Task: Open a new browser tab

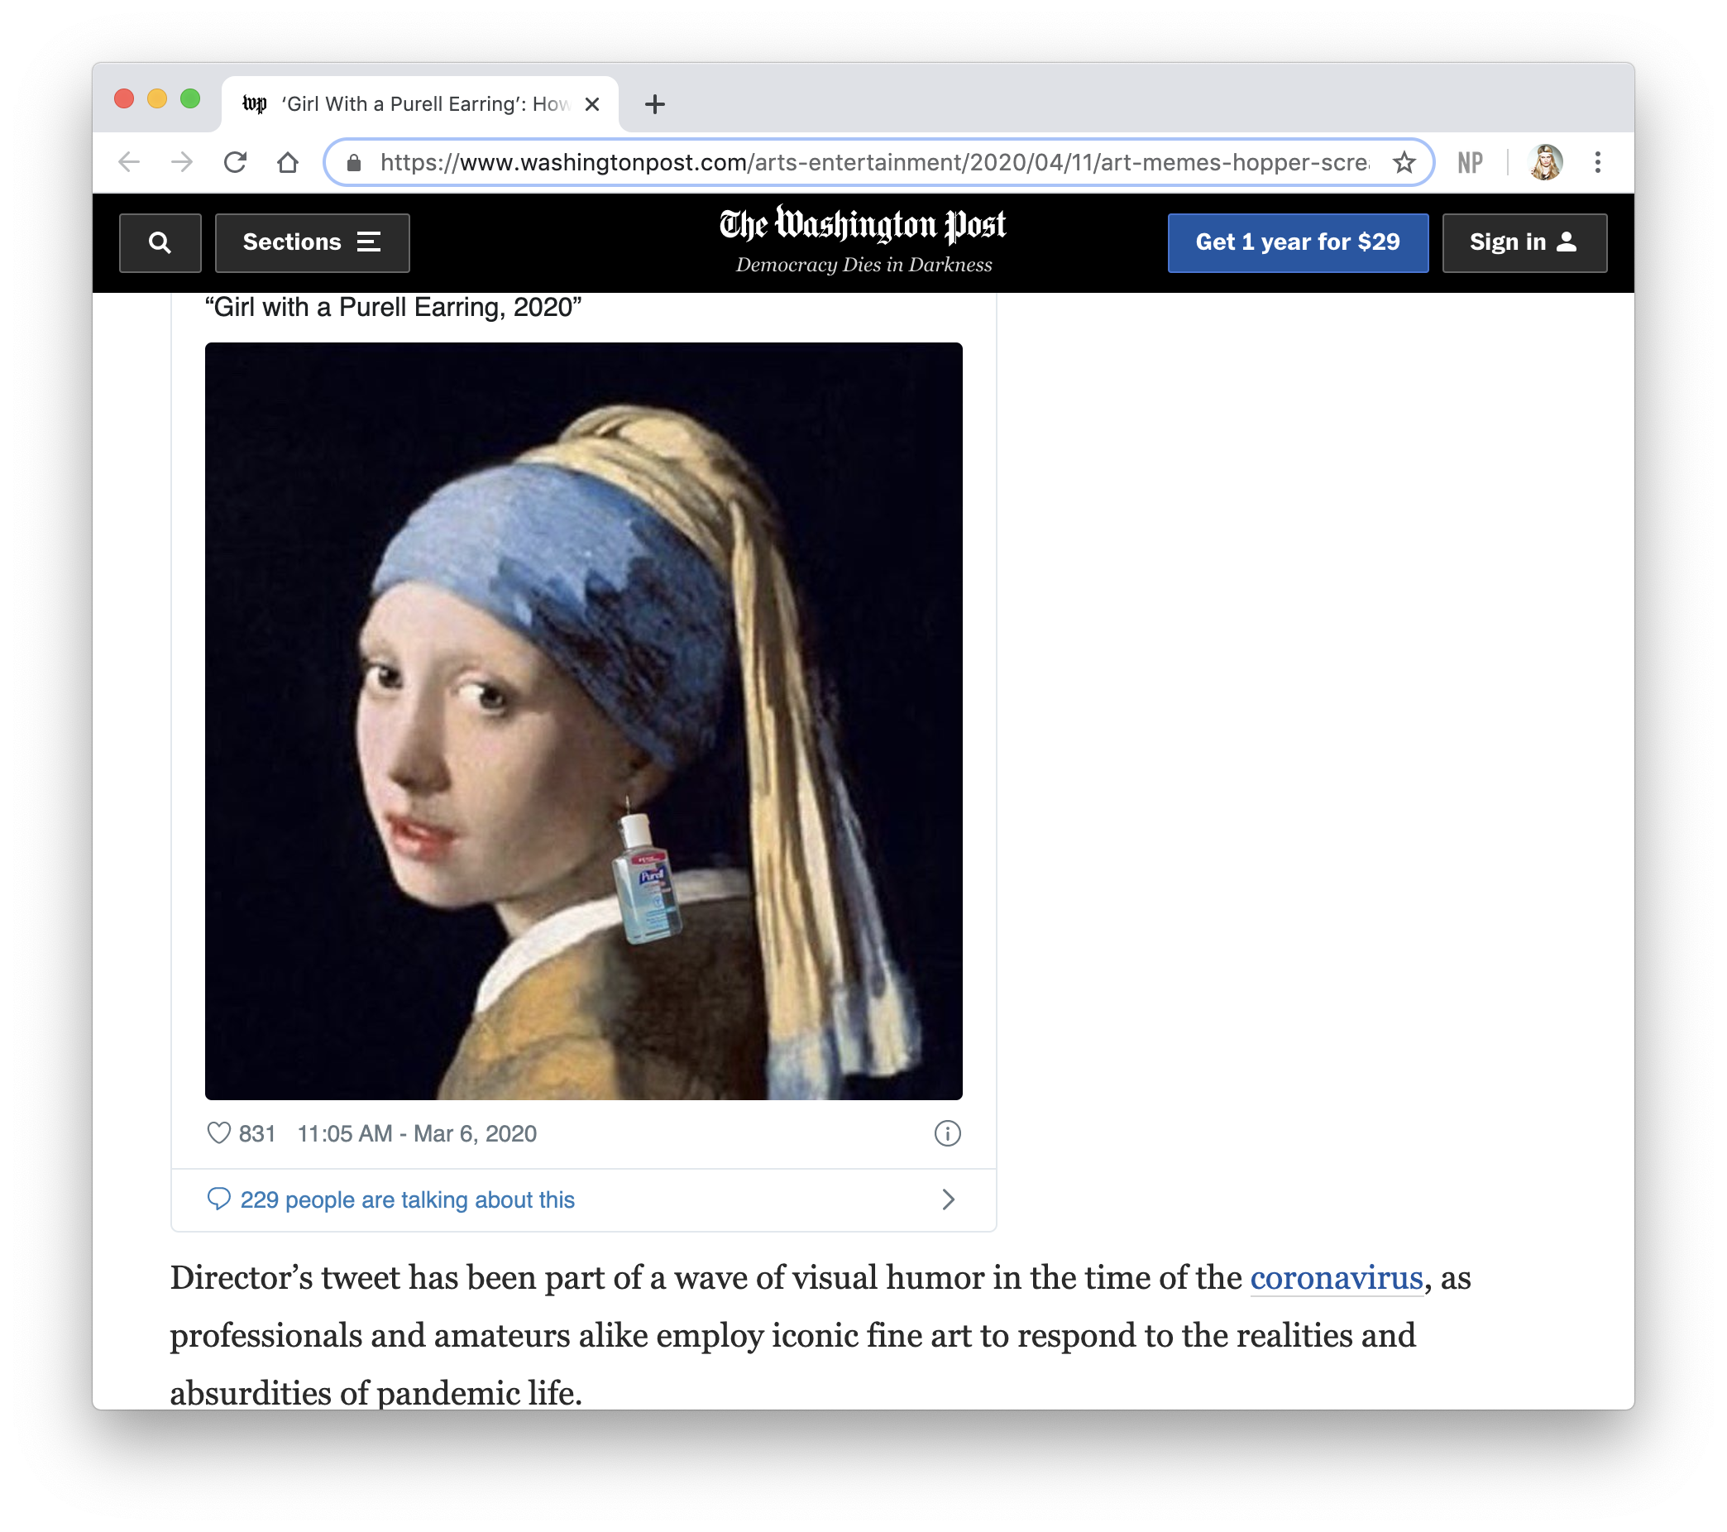Action: pos(655,105)
